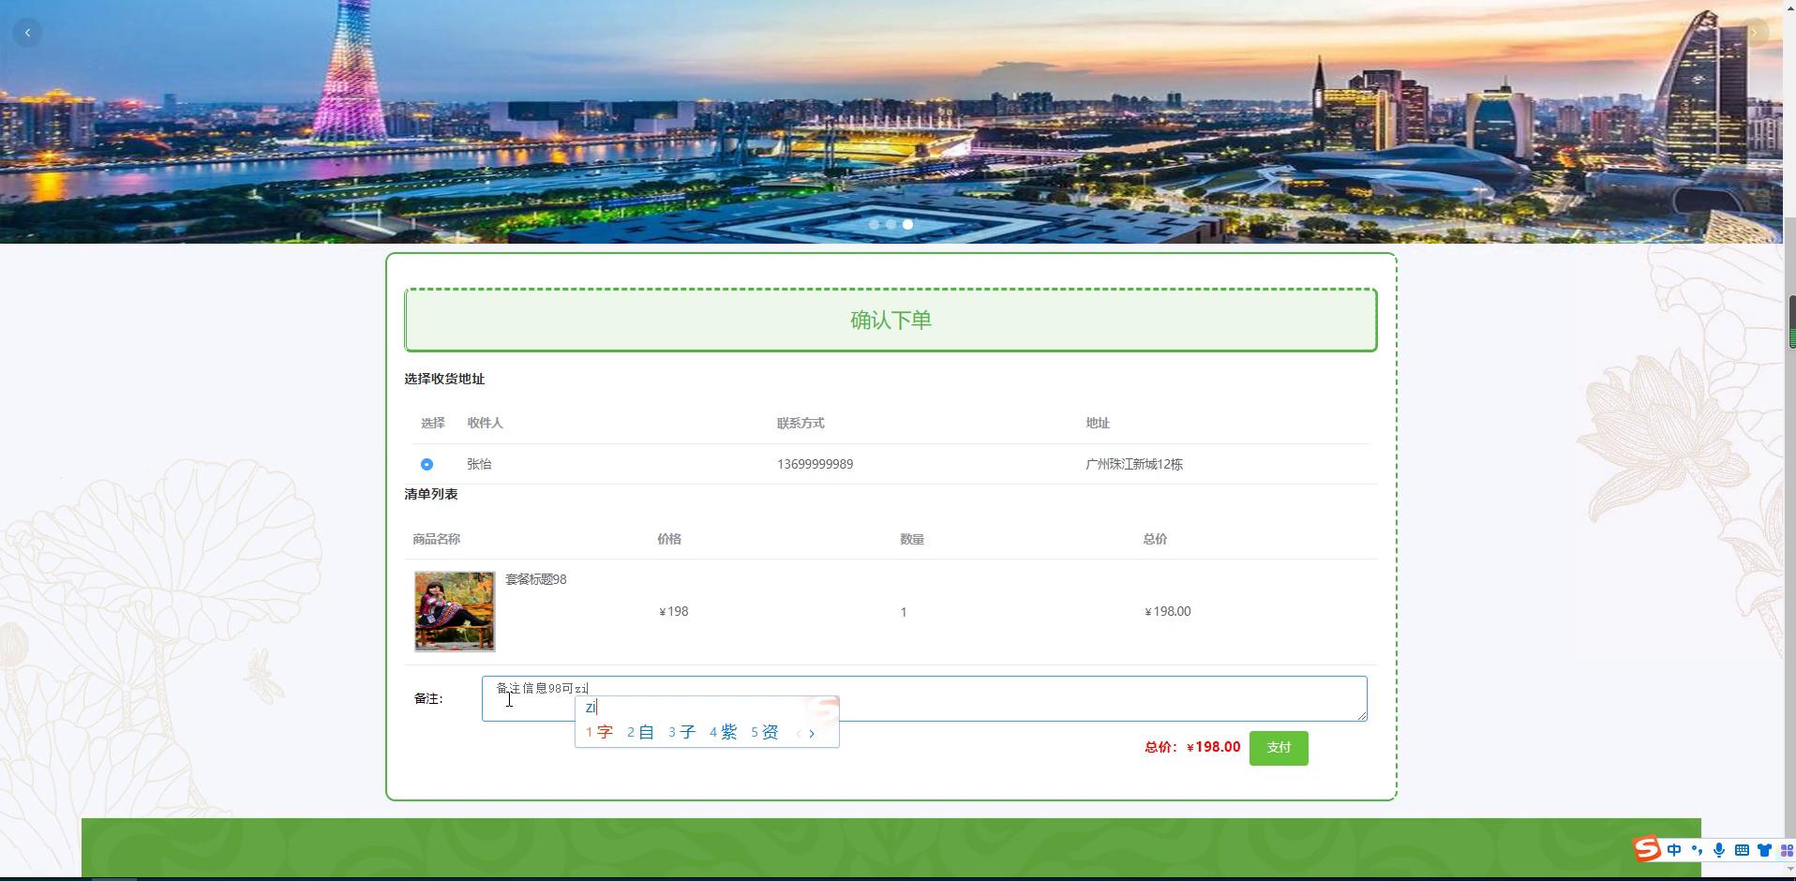Click the total price ¥198.00 in red
The height and width of the screenshot is (881, 1796).
coord(1213,747)
